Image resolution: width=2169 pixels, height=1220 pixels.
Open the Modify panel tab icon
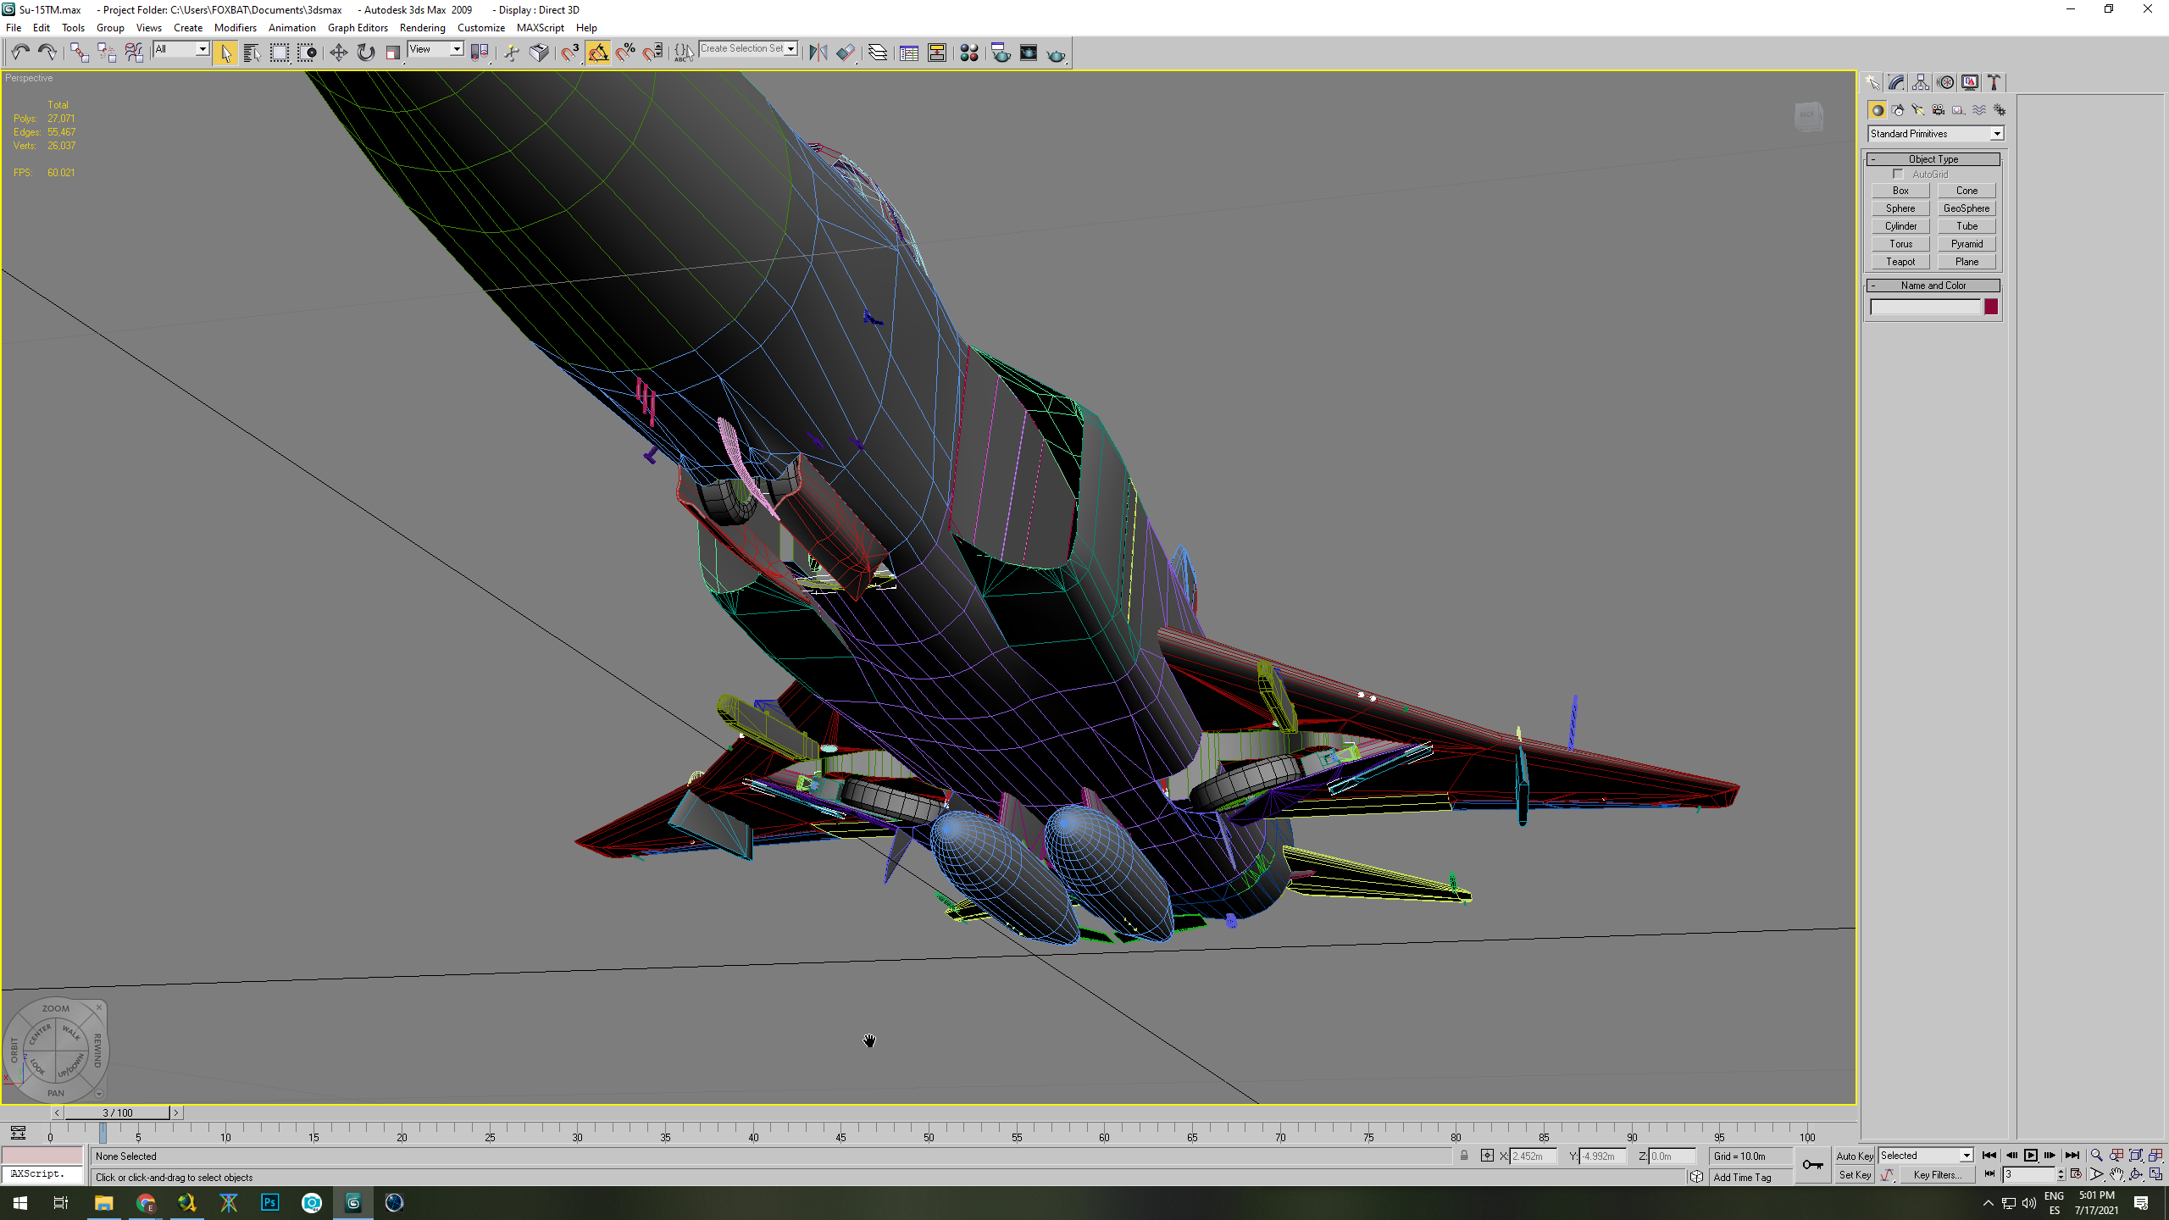[1896, 82]
